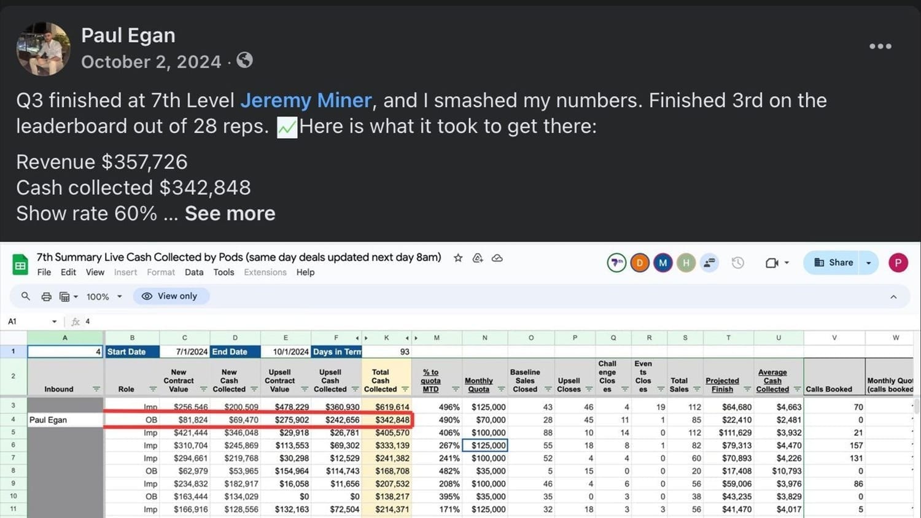921x518 pixels.
Task: Select the Paul Egan name cell
Action: (x=65, y=420)
